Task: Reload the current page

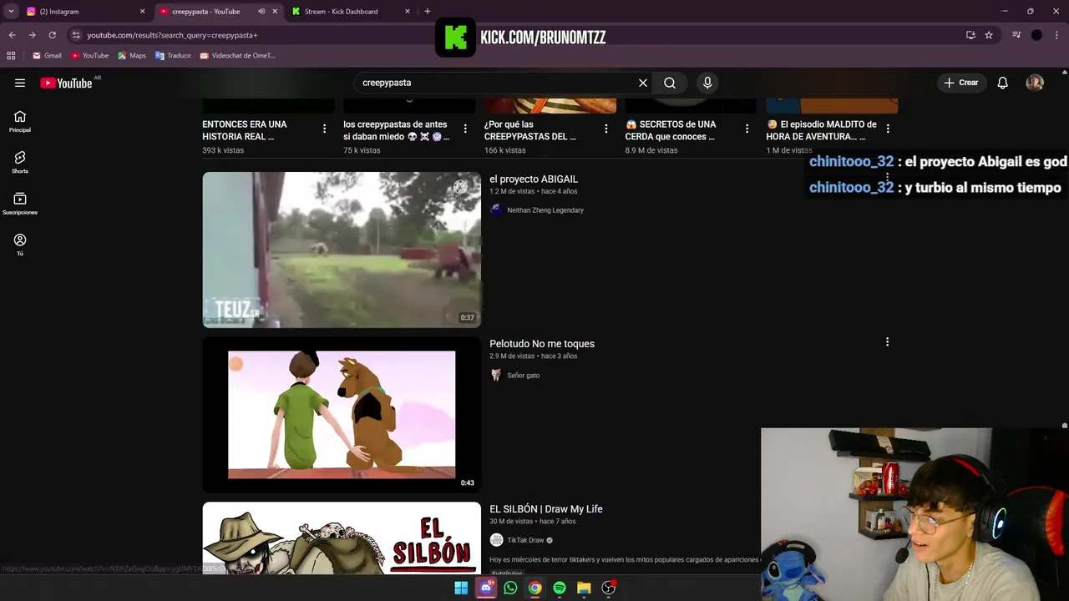Action: click(x=52, y=35)
